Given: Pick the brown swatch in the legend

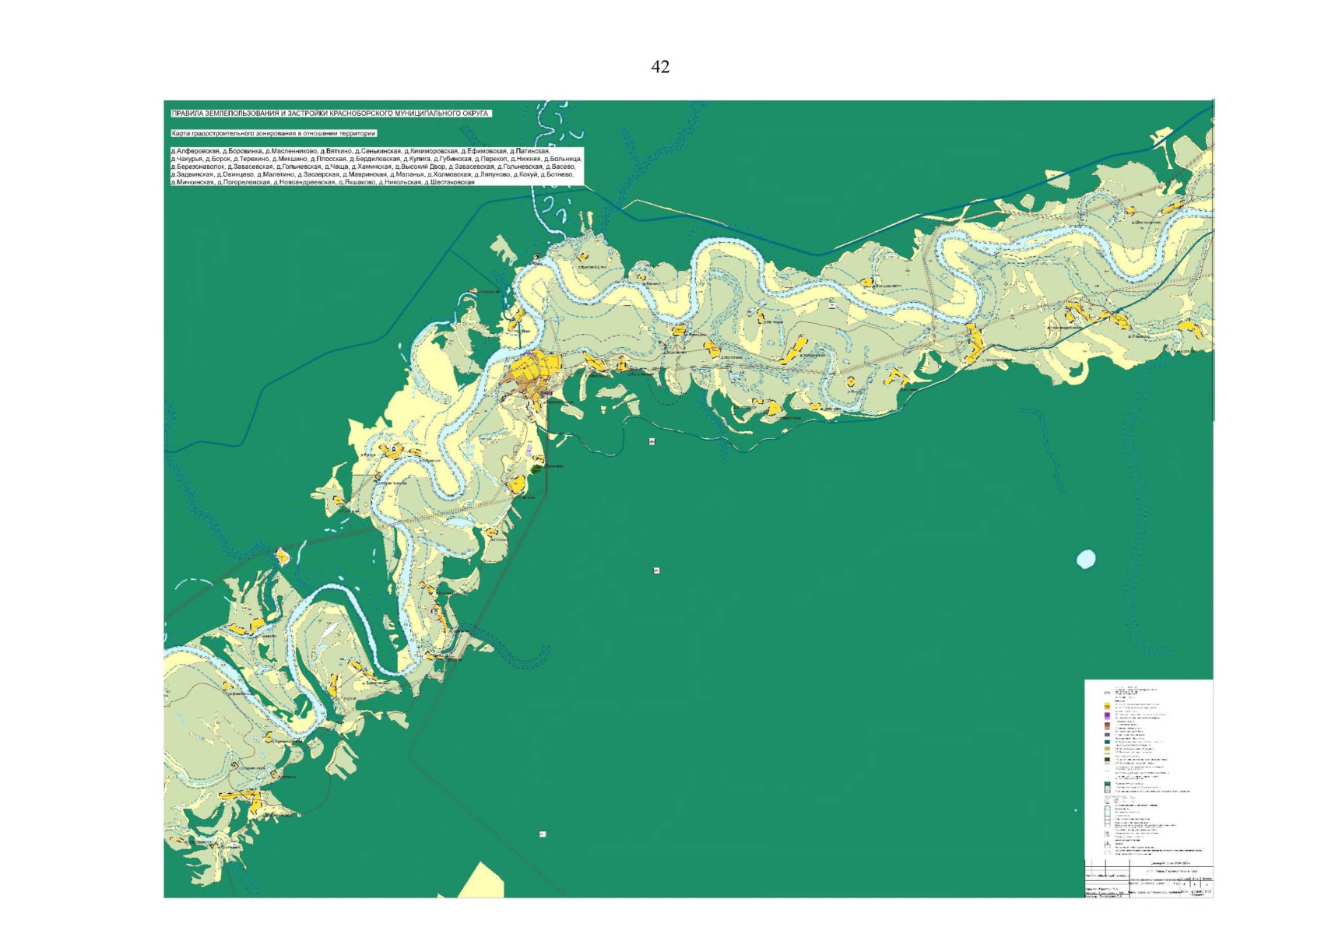Looking at the screenshot, I should pyautogui.click(x=1106, y=725).
